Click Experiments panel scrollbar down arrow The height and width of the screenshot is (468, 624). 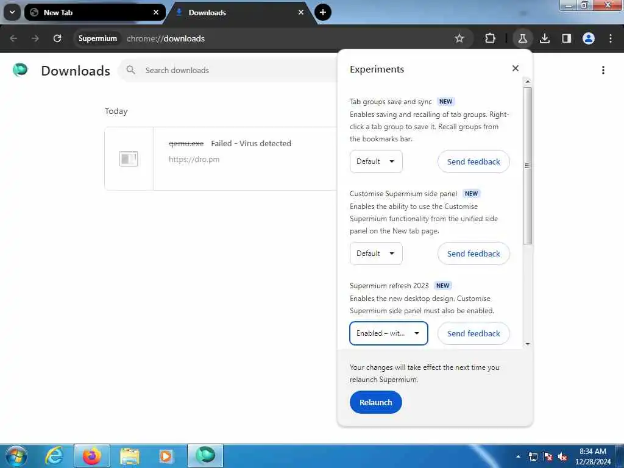(528, 344)
